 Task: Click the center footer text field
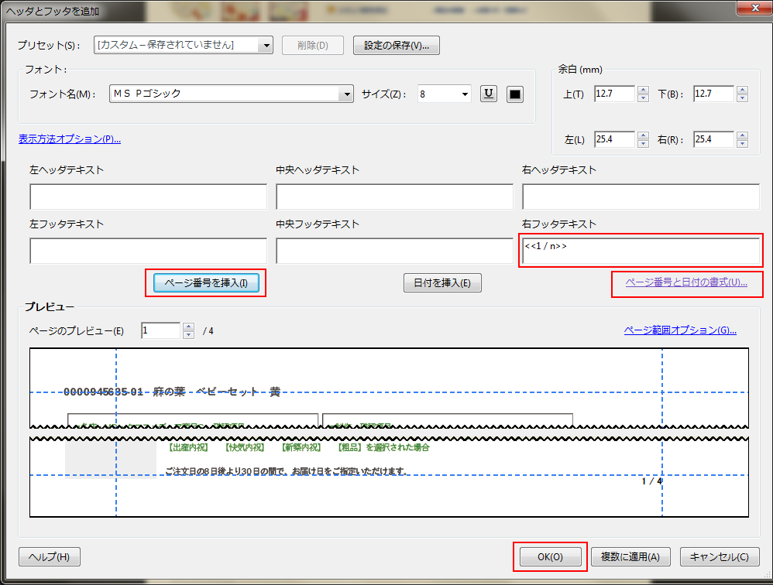coord(394,251)
